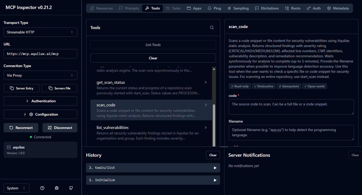362x195 pixels.
Task: Select the list_vulnerabilities tool
Action: coord(151,133)
